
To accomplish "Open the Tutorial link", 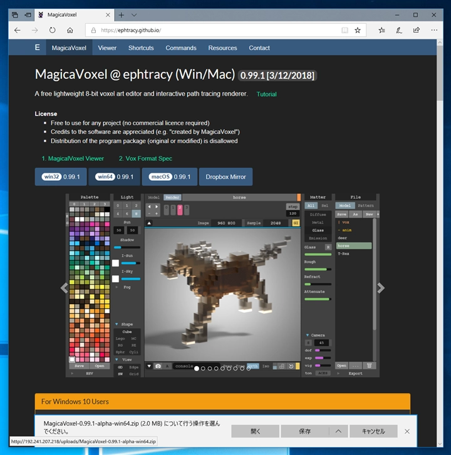I will [x=266, y=94].
